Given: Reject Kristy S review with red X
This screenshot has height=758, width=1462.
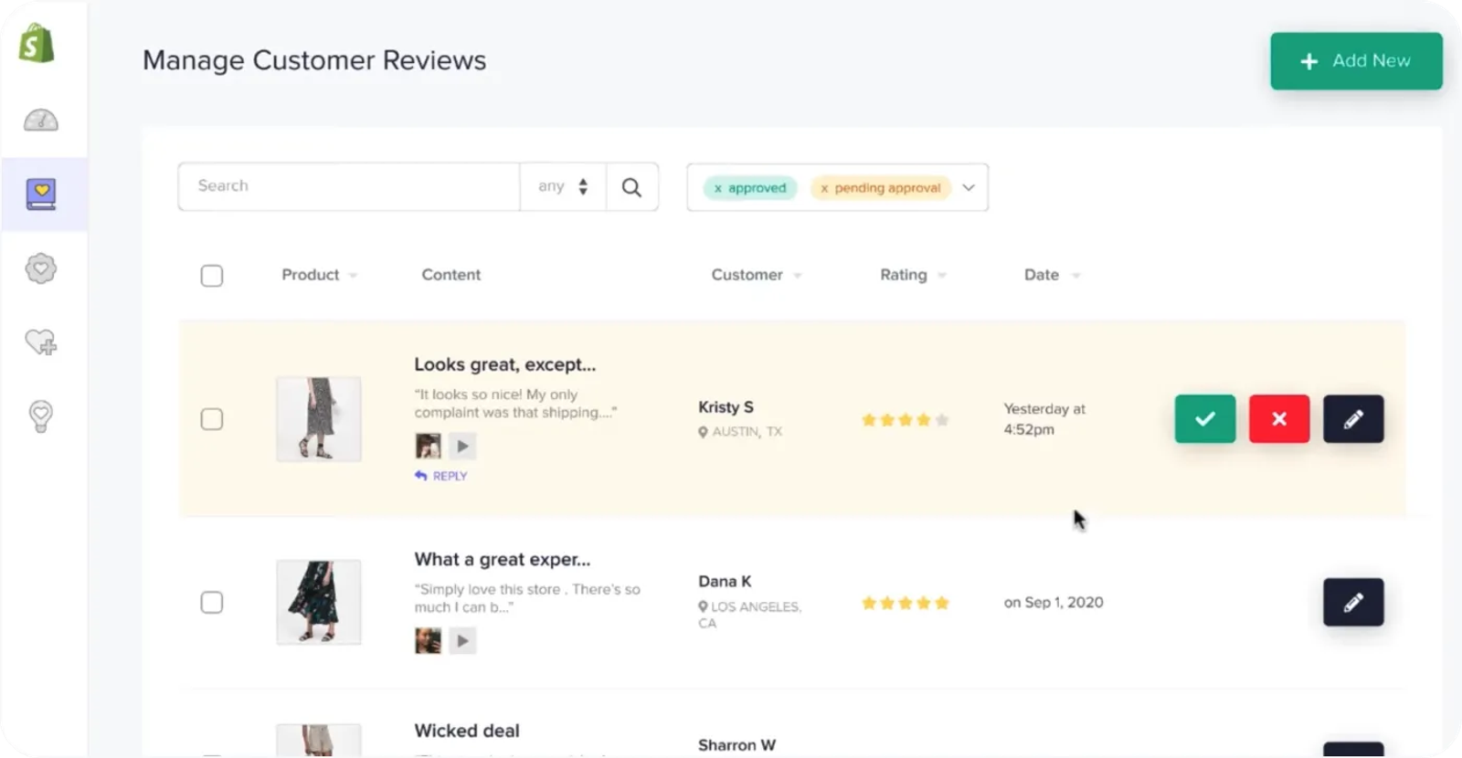Looking at the screenshot, I should pos(1279,419).
